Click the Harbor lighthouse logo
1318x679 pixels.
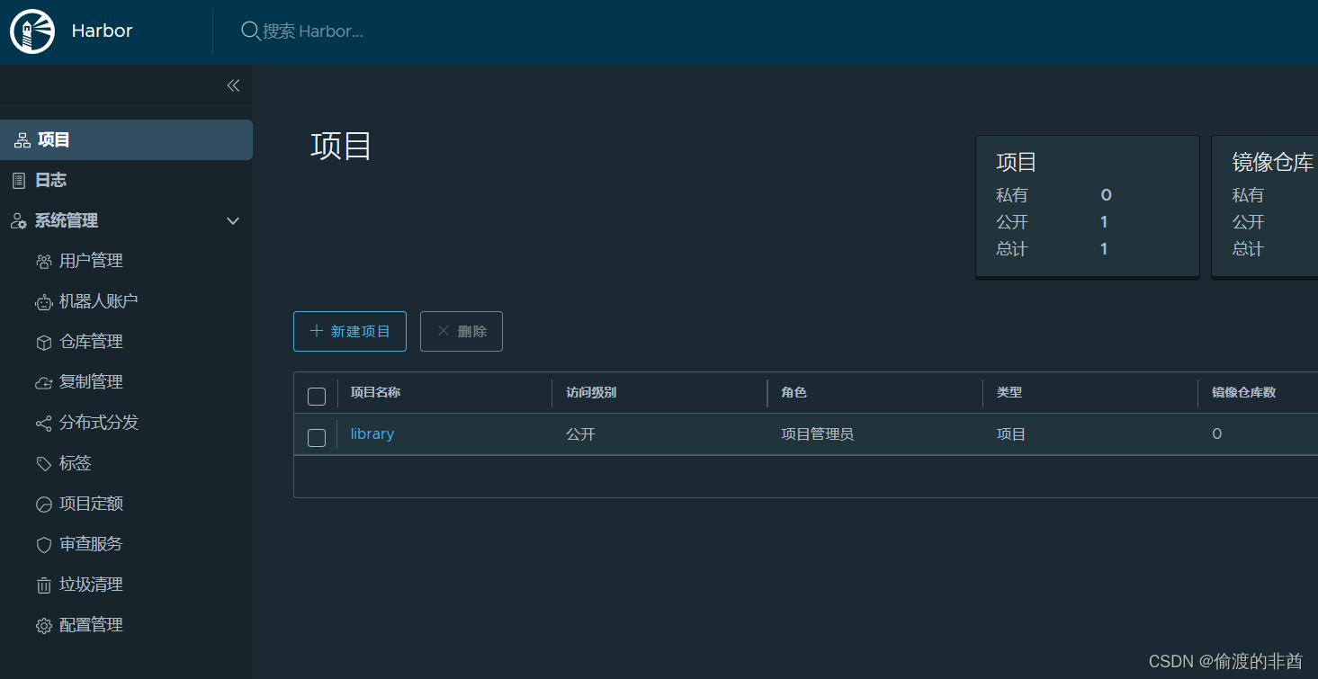point(32,31)
